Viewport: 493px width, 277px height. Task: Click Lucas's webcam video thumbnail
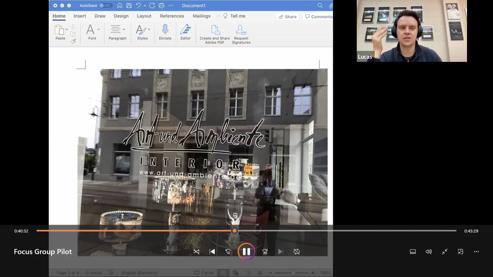point(412,31)
